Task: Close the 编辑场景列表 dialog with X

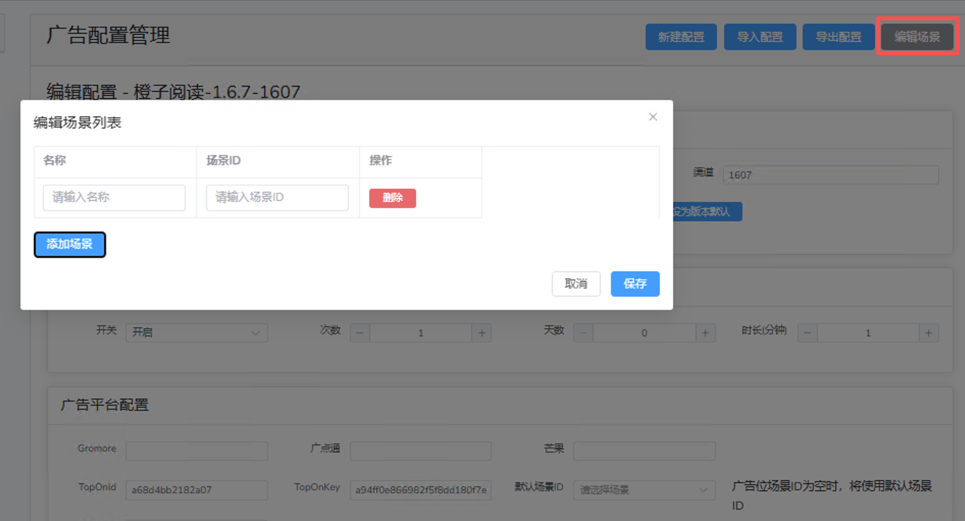Action: 653,117
